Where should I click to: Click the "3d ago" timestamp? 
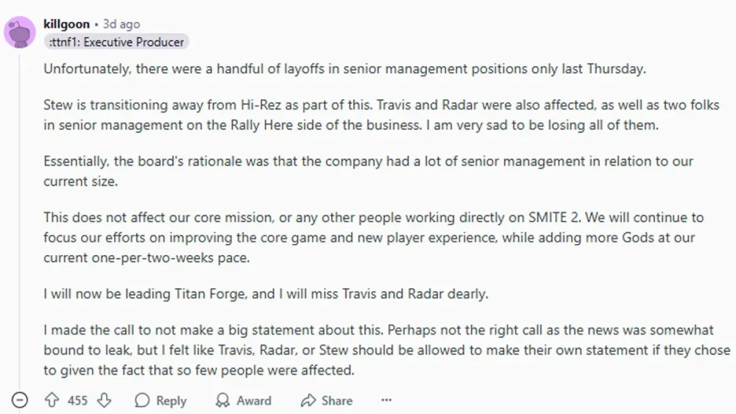tap(121, 24)
